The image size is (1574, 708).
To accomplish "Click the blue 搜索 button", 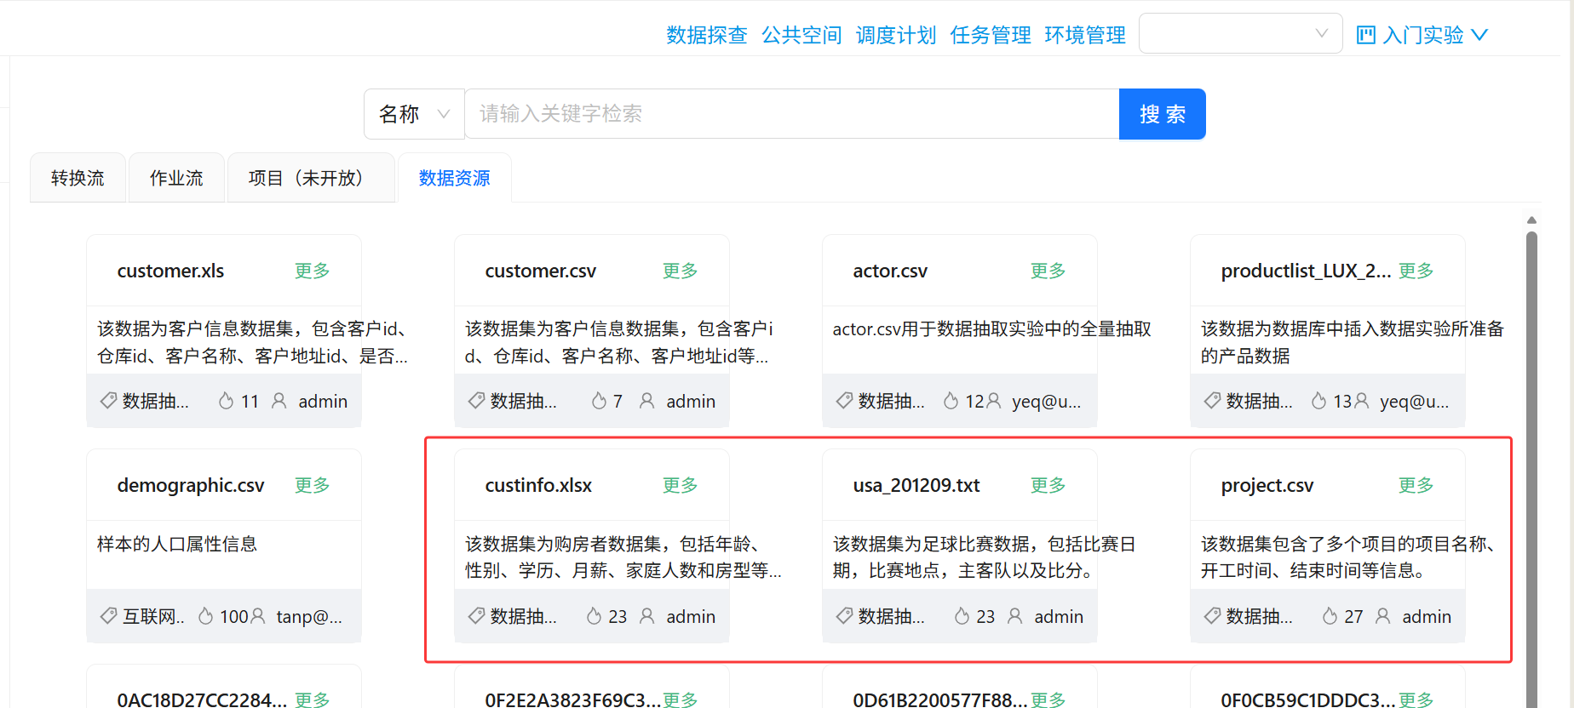I will 1162,114.
